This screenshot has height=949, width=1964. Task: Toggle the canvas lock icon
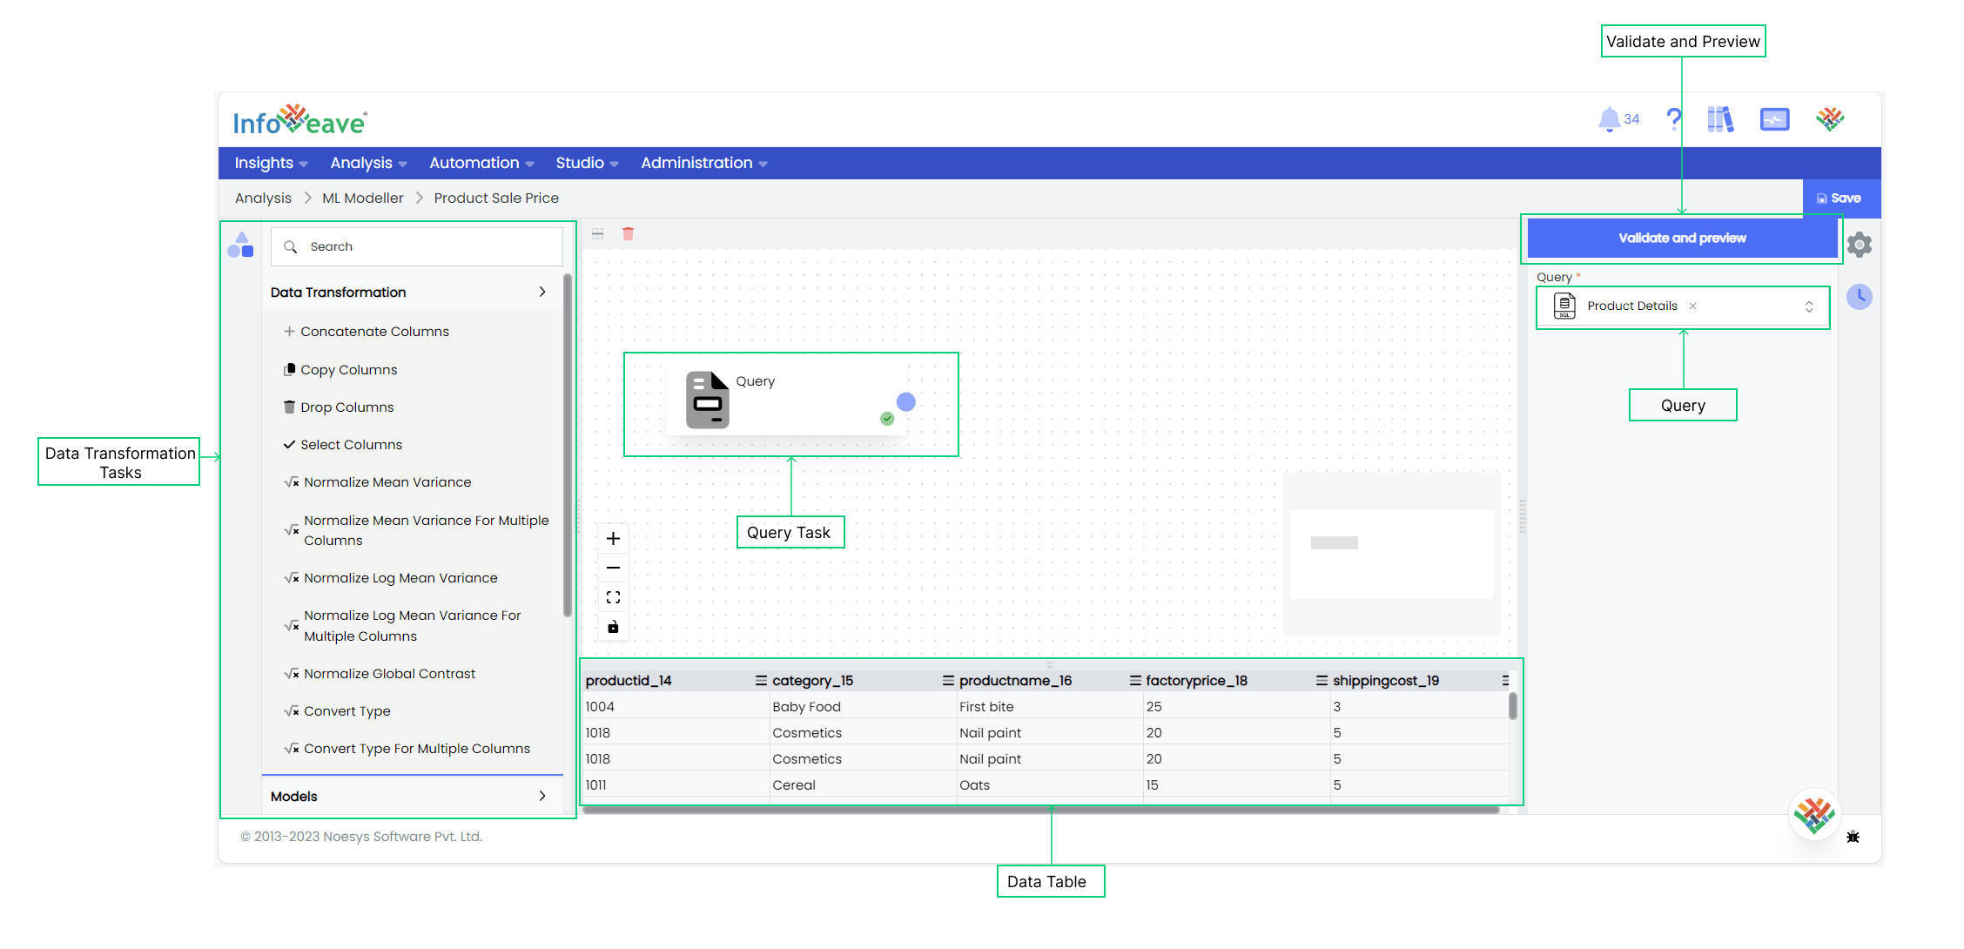pyautogui.click(x=613, y=627)
